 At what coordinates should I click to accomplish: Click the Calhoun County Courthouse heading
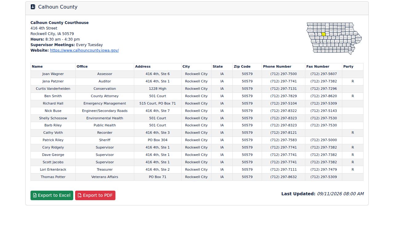point(59,23)
